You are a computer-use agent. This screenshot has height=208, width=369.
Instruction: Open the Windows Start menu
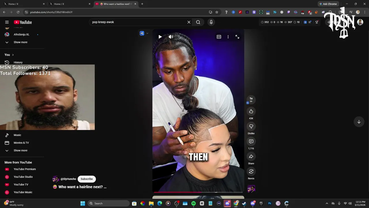pyautogui.click(x=83, y=203)
